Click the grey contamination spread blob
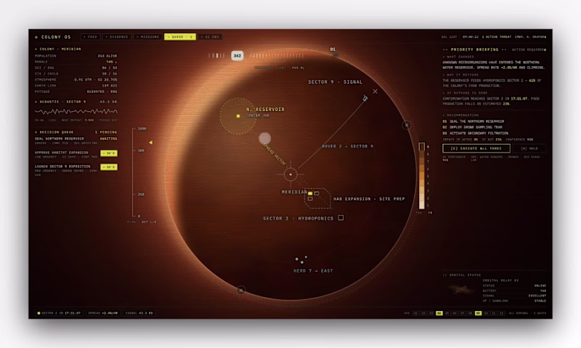Image resolution: width=581 pixels, height=348 pixels. 264,139
